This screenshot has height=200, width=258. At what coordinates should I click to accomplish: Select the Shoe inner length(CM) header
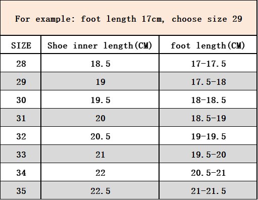pyautogui.click(x=100, y=45)
